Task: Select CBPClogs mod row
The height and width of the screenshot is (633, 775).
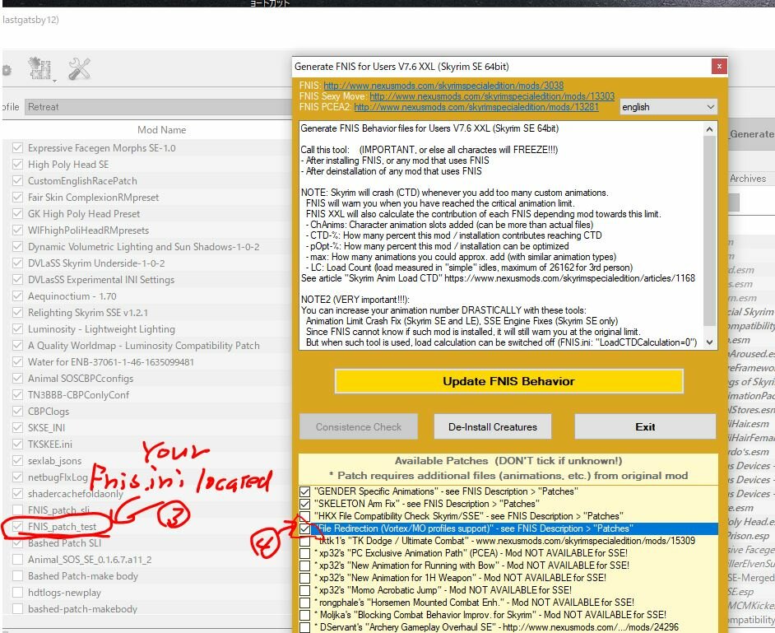Action: [x=148, y=411]
